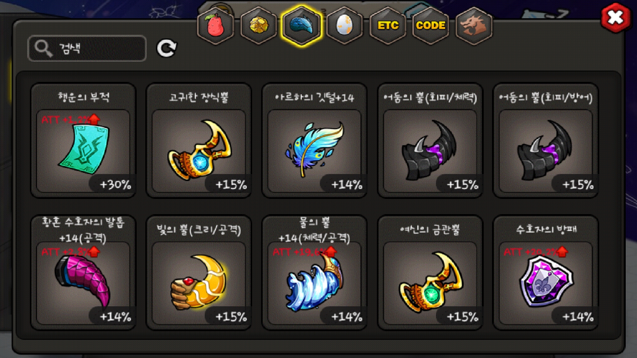Open the CODE tab
Viewport: 637px width, 358px height.
[x=431, y=25]
